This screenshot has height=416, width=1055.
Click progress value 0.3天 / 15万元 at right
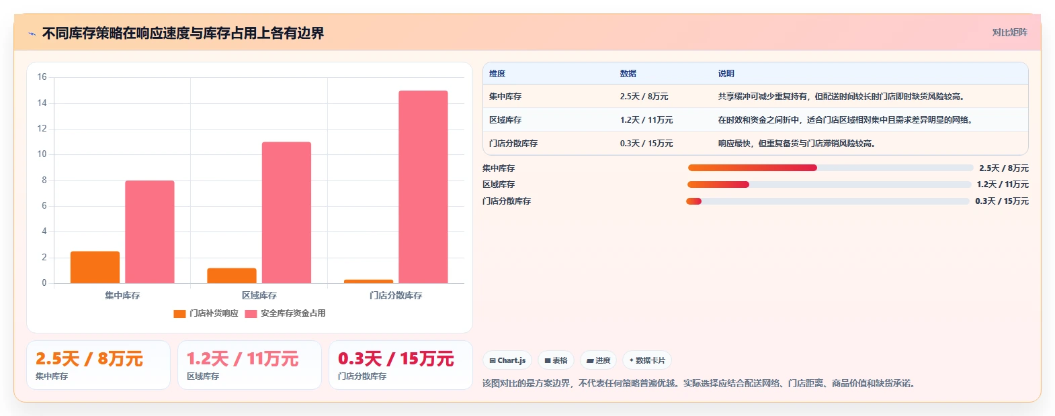[x=1002, y=201]
